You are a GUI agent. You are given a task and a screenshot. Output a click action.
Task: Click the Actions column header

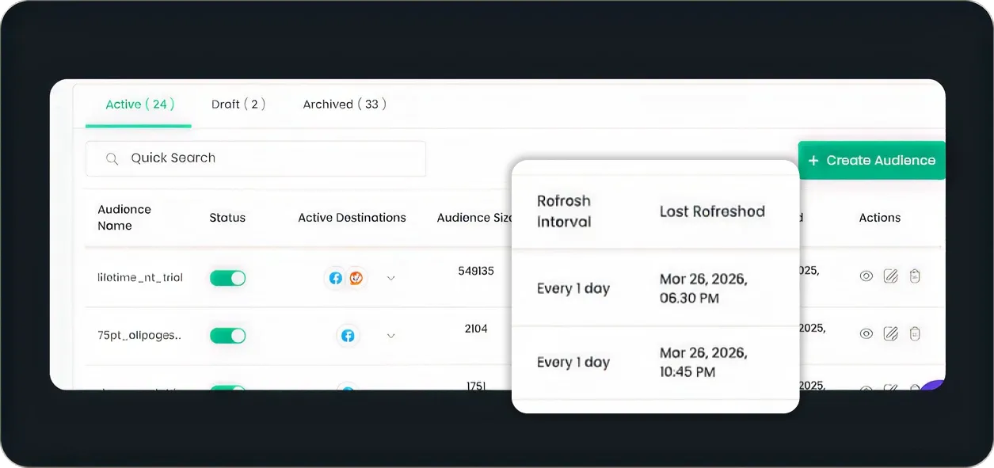(880, 218)
